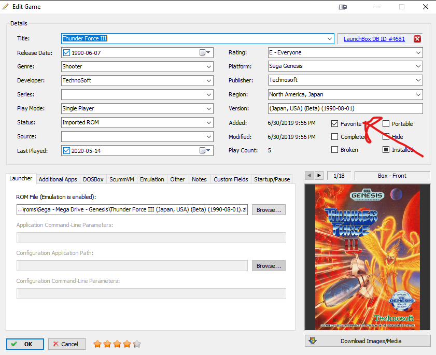This screenshot has height=355, width=436.
Task: Enable the Portable checkbox
Action: click(386, 124)
